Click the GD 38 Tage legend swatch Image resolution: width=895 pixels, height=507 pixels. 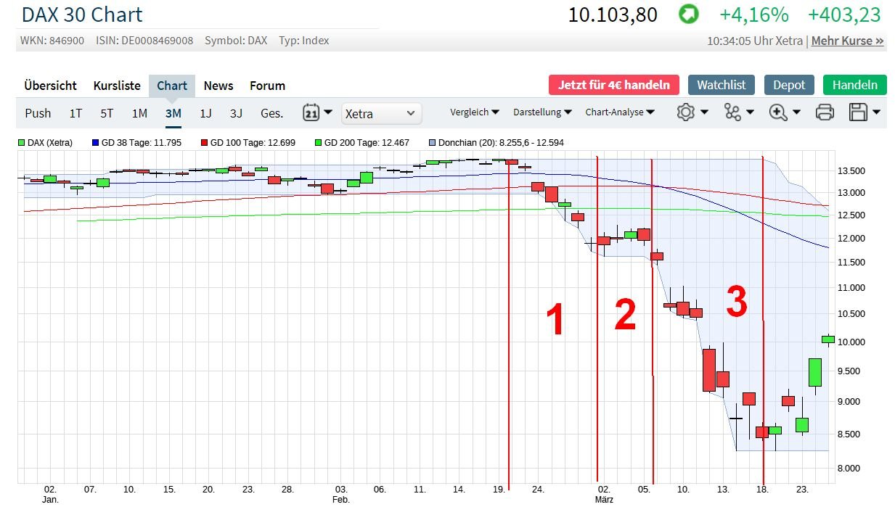click(x=96, y=143)
